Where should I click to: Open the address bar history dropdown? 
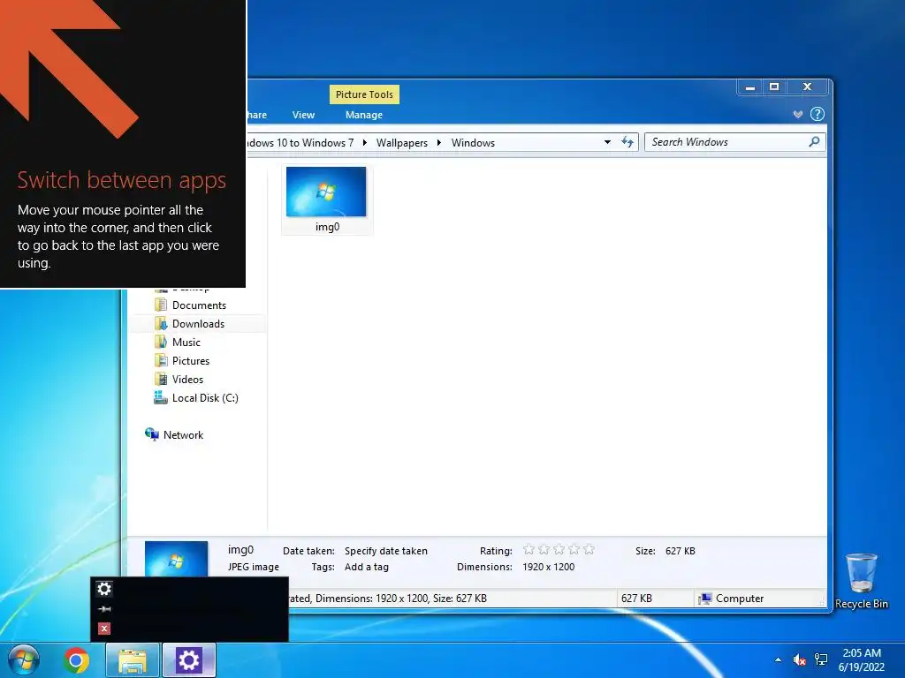pyautogui.click(x=607, y=142)
